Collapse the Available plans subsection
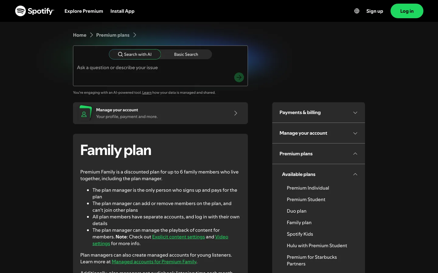This screenshot has width=438, height=273. point(318,174)
